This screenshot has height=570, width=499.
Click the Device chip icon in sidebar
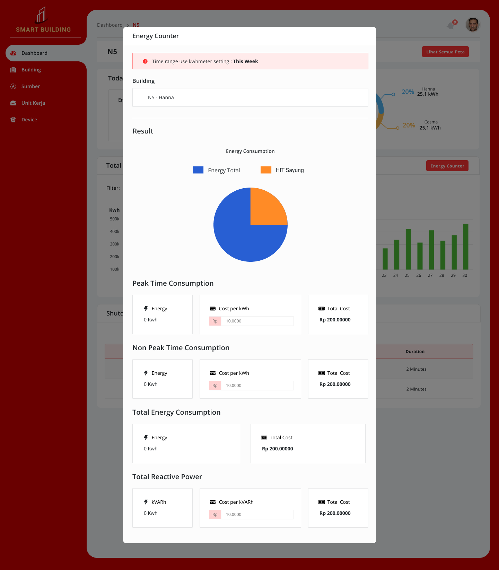click(13, 120)
